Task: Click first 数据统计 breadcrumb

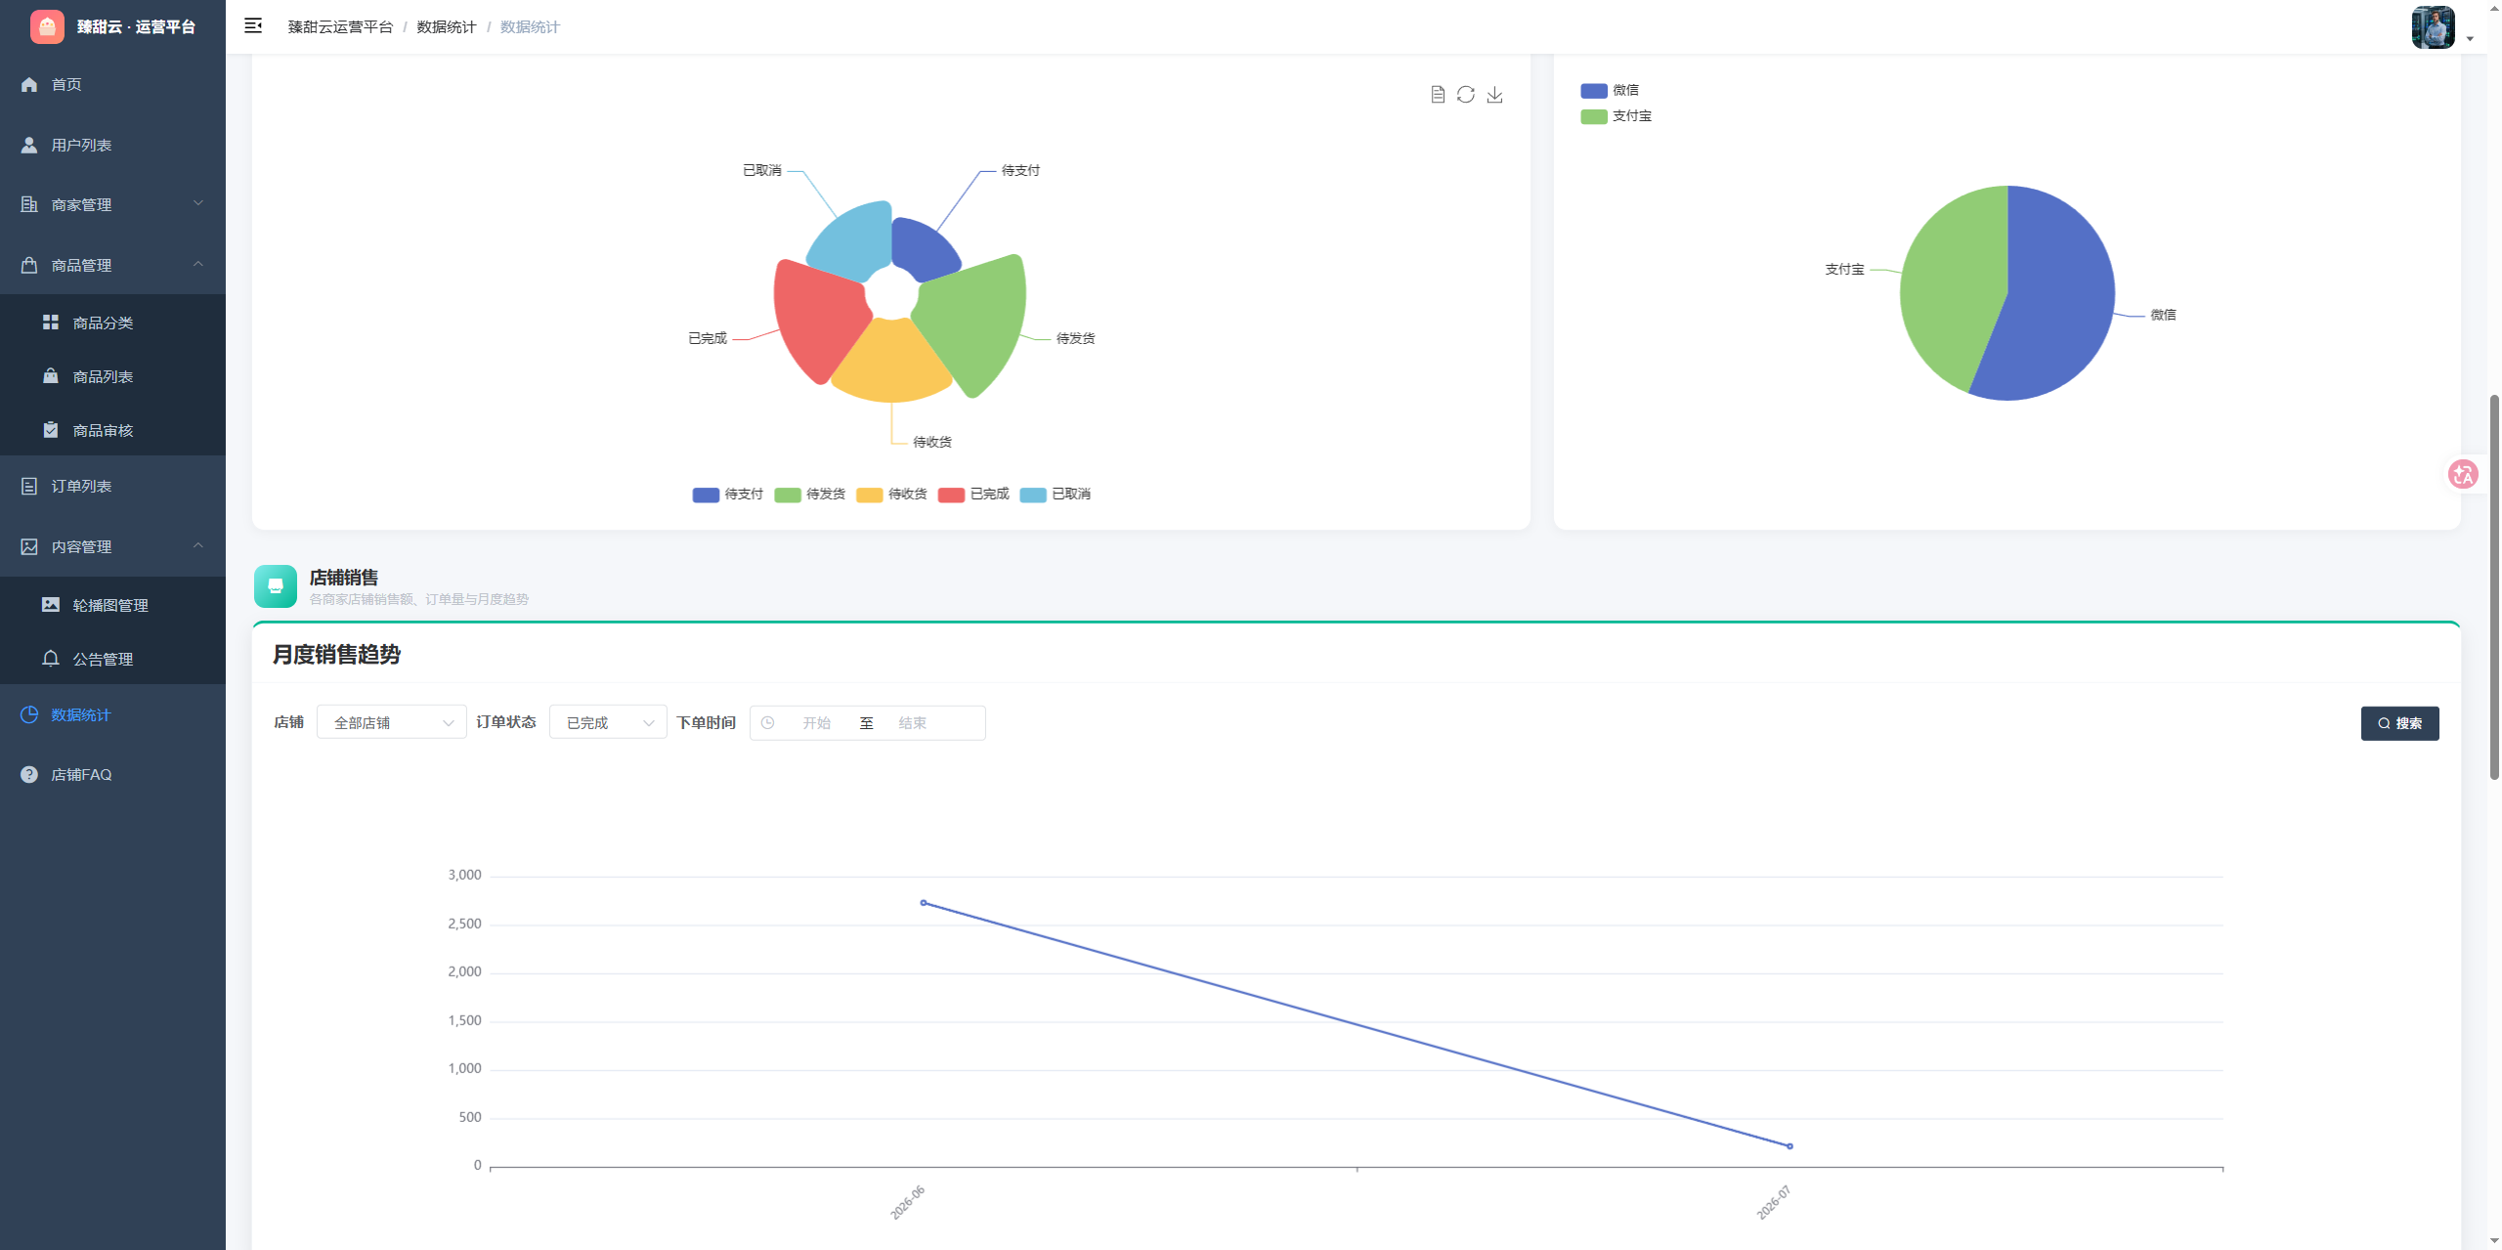Action: coord(447,26)
